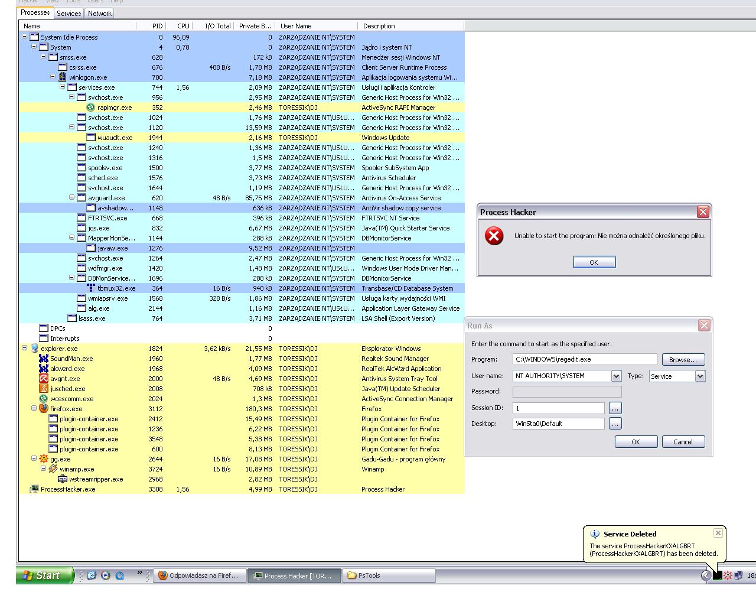Collapse the System Idle Process tree node
This screenshot has height=605, width=756.
click(x=24, y=37)
